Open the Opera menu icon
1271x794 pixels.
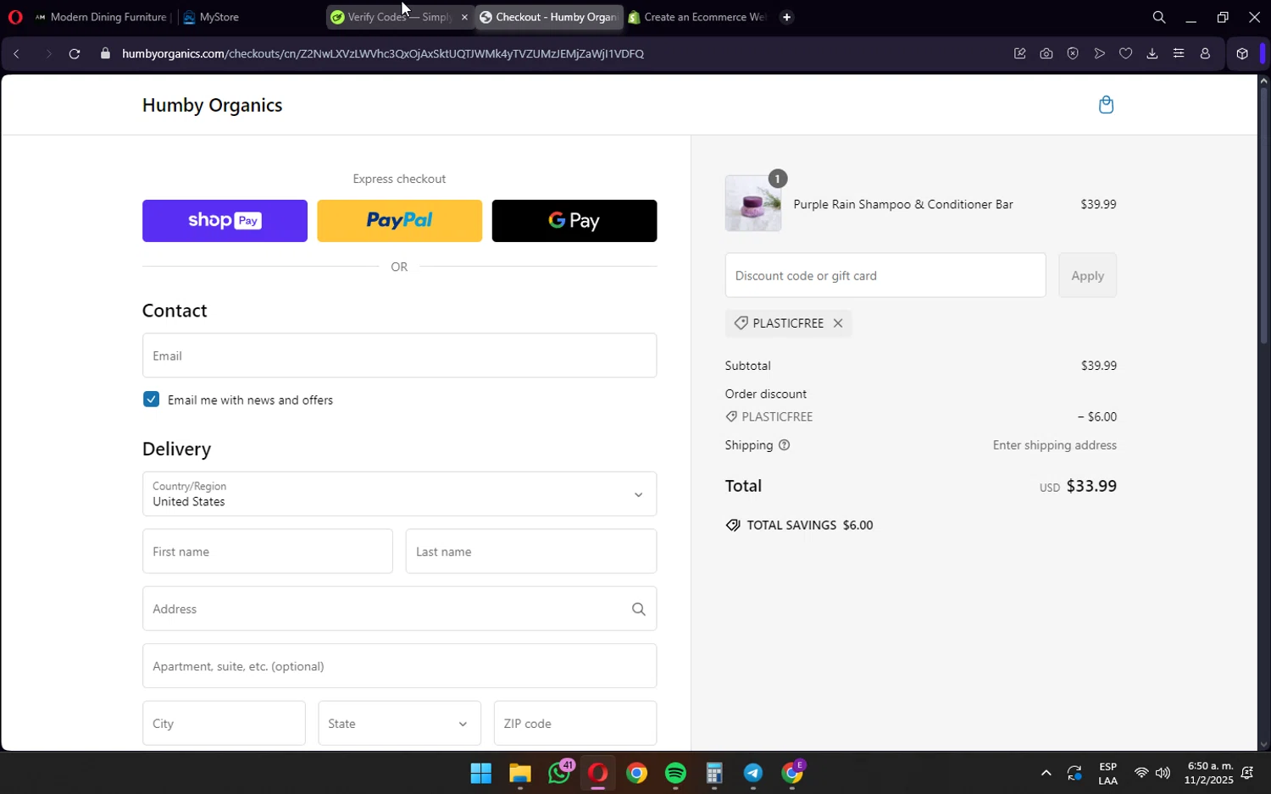(x=14, y=17)
